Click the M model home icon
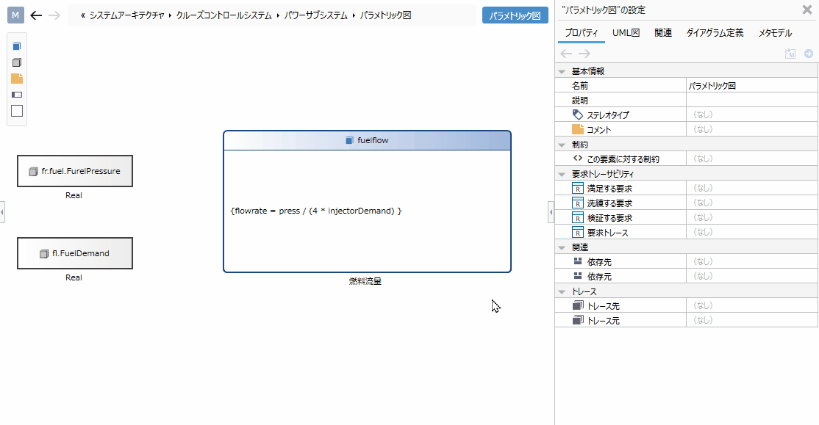Image resolution: width=819 pixels, height=425 pixels. [x=15, y=15]
